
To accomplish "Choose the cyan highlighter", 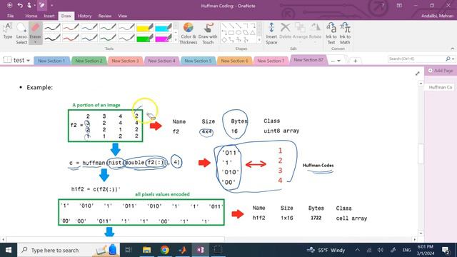I will tap(164, 28).
